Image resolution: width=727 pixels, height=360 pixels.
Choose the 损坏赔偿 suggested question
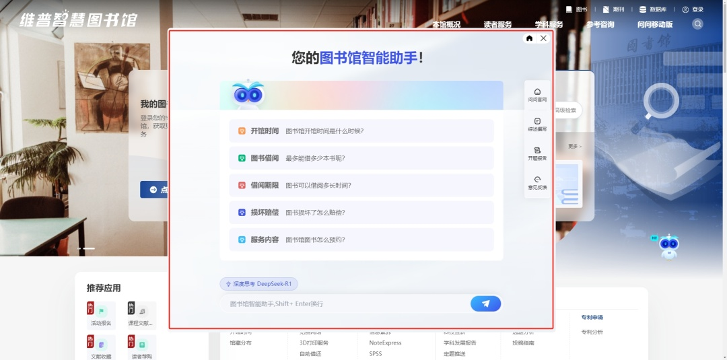[361, 213]
